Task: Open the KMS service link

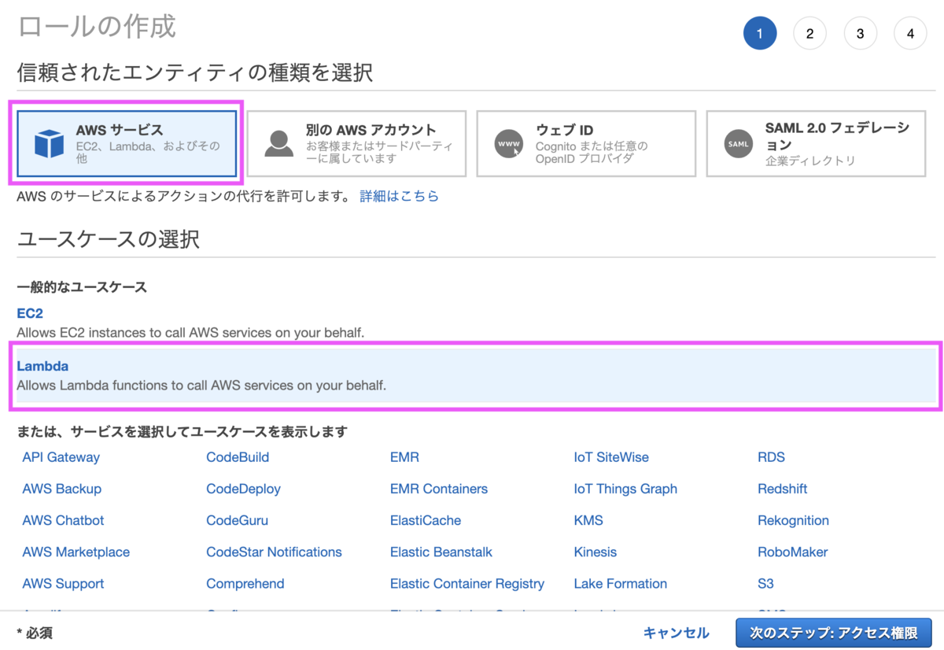Action: coord(588,520)
